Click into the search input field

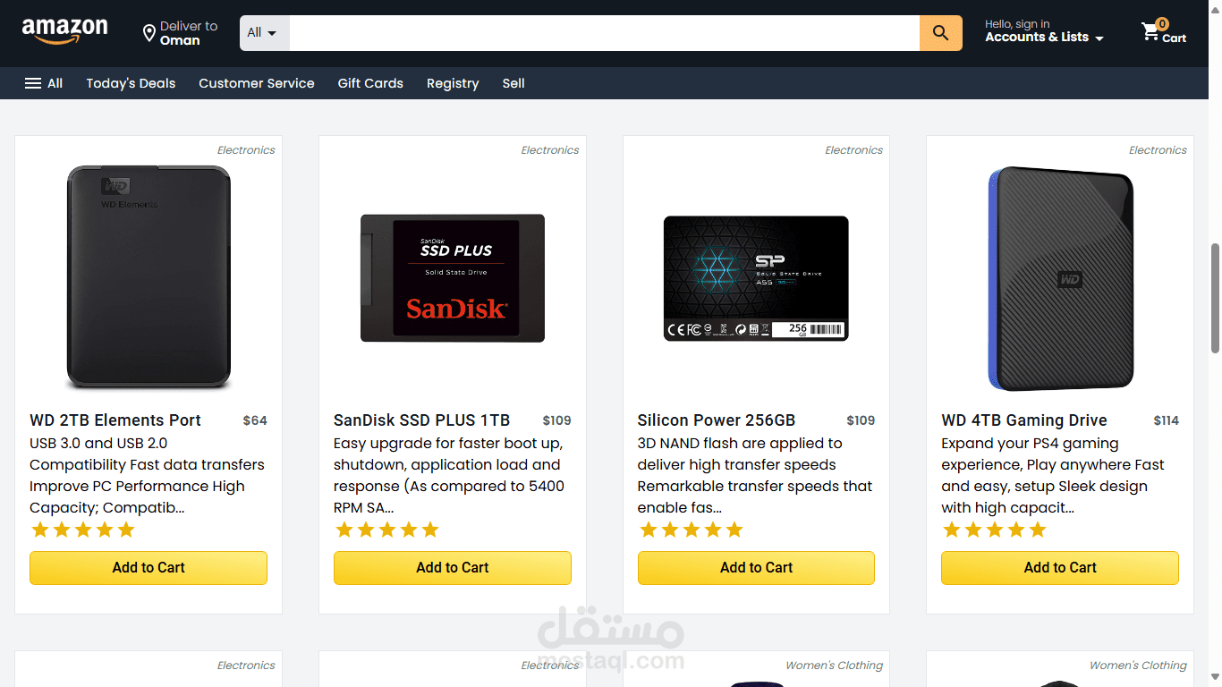pyautogui.click(x=605, y=33)
